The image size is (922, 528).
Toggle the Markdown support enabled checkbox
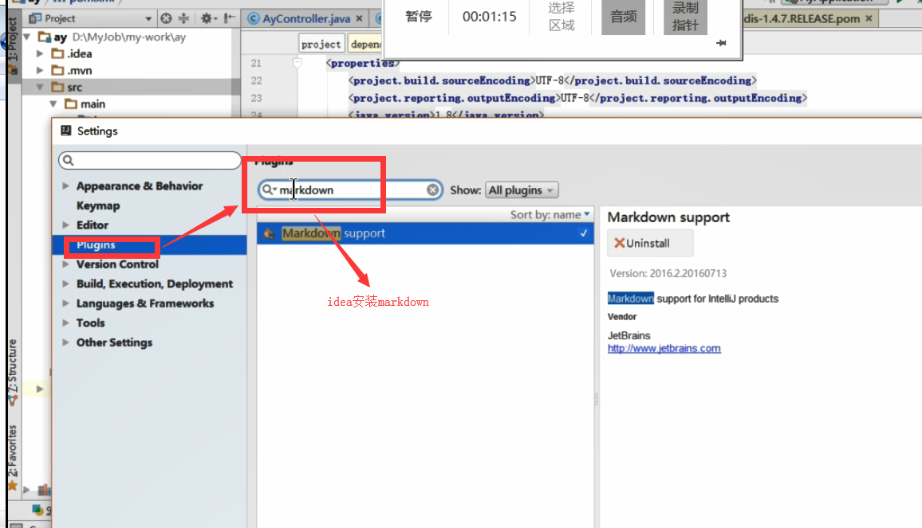coord(583,233)
